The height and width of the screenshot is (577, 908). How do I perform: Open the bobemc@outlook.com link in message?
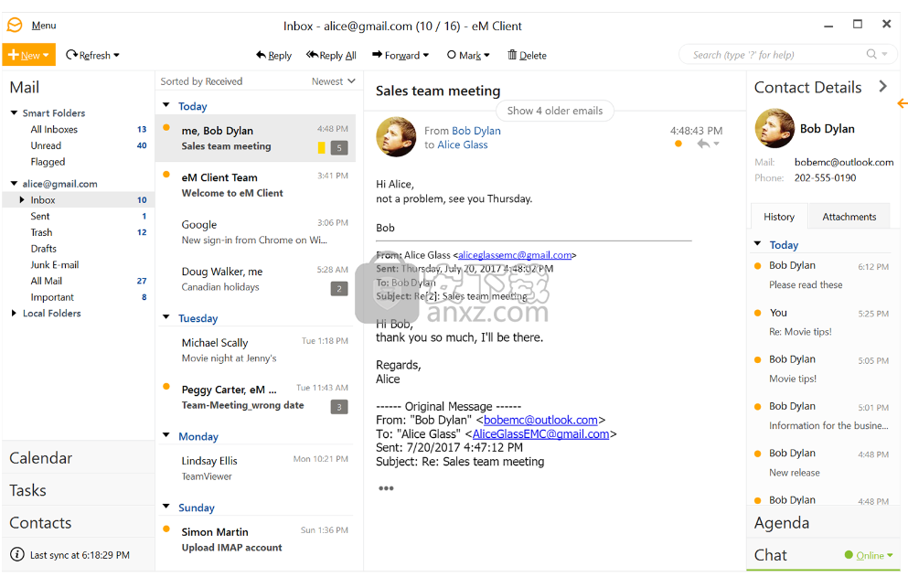pyautogui.click(x=540, y=420)
